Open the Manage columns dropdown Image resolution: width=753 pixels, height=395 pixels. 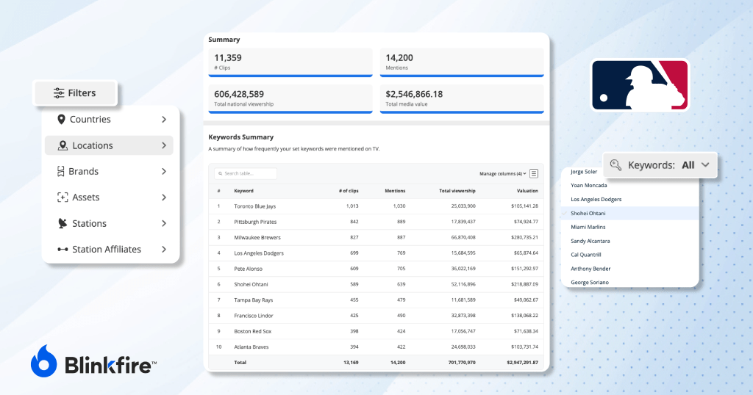pyautogui.click(x=503, y=173)
